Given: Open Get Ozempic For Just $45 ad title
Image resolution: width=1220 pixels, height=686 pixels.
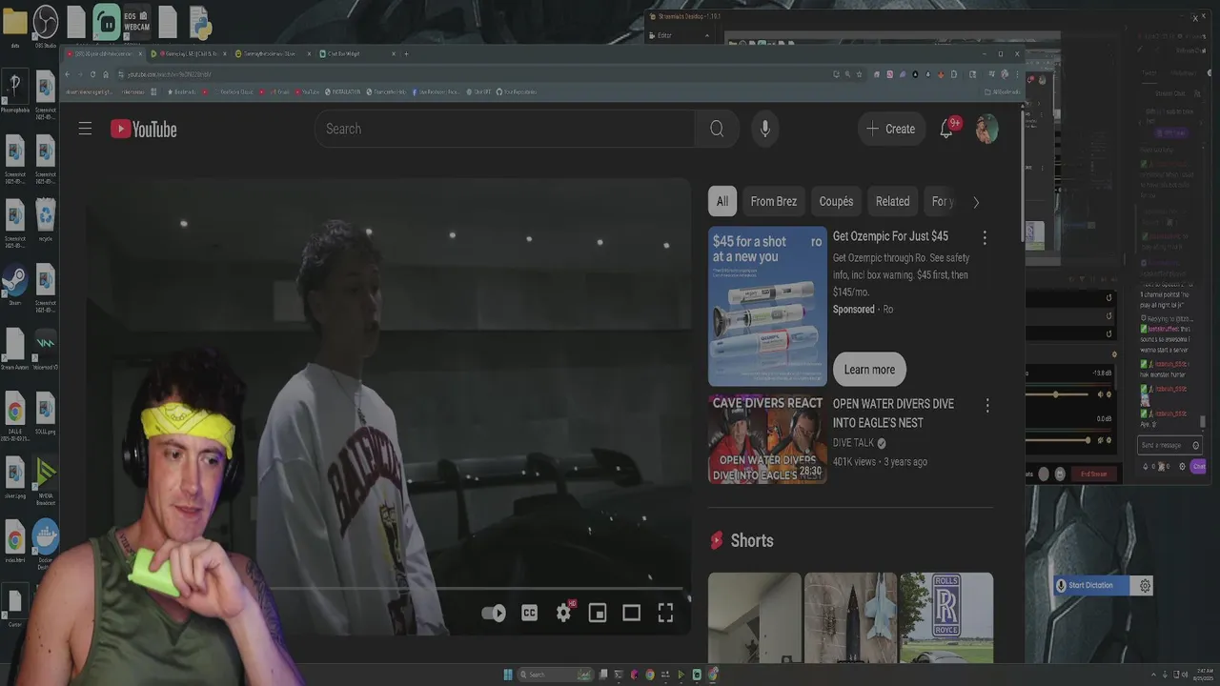Looking at the screenshot, I should click(x=890, y=236).
